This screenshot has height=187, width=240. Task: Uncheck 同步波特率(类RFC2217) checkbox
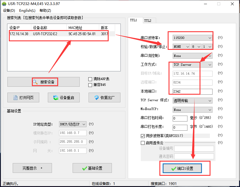(x=143, y=136)
